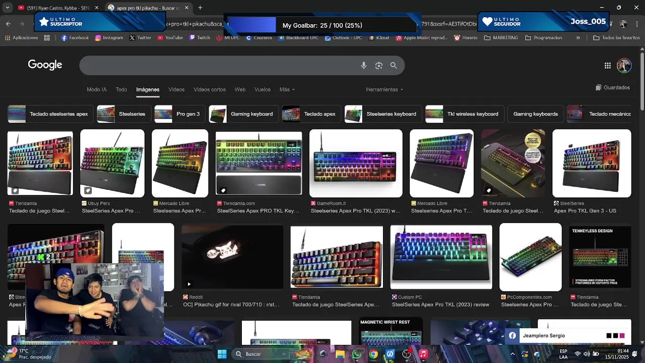This screenshot has width=645, height=363.
Task: Open the MARKETING bookmarks folder
Action: pyautogui.click(x=501, y=38)
